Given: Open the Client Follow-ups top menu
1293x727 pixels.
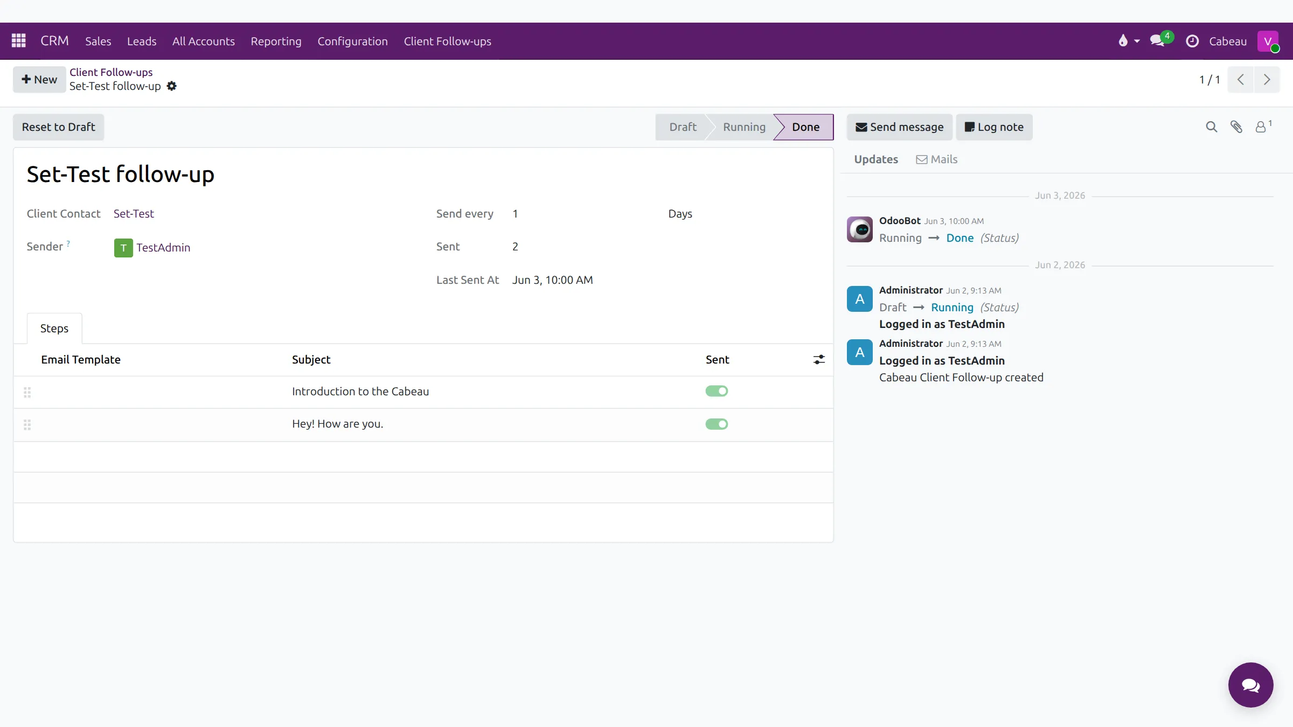Looking at the screenshot, I should click(x=447, y=41).
